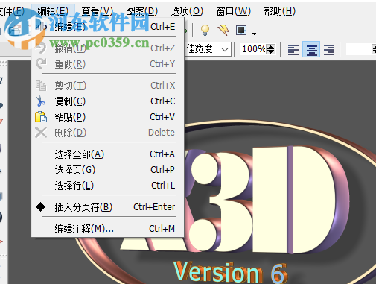Choose 选择全部(A) menu entry
This screenshot has width=376, height=284.
[x=108, y=154]
